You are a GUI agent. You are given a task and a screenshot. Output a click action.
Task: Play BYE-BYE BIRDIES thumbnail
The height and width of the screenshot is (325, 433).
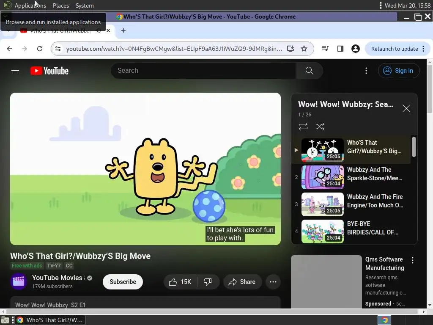(322, 231)
